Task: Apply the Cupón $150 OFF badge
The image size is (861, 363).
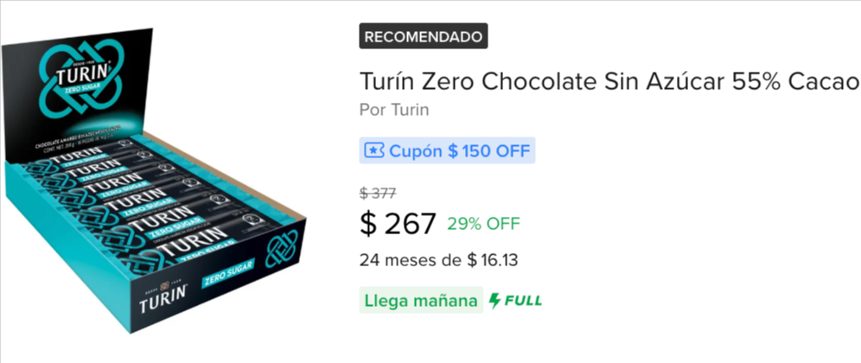Action: click(447, 150)
